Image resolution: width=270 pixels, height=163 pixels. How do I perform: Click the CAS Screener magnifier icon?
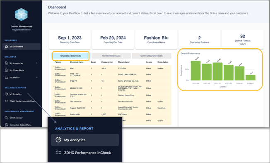[x=6, y=118]
